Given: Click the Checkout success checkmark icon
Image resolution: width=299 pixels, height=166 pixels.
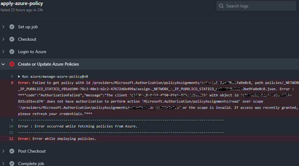Looking at the screenshot, I should tap(12, 39).
